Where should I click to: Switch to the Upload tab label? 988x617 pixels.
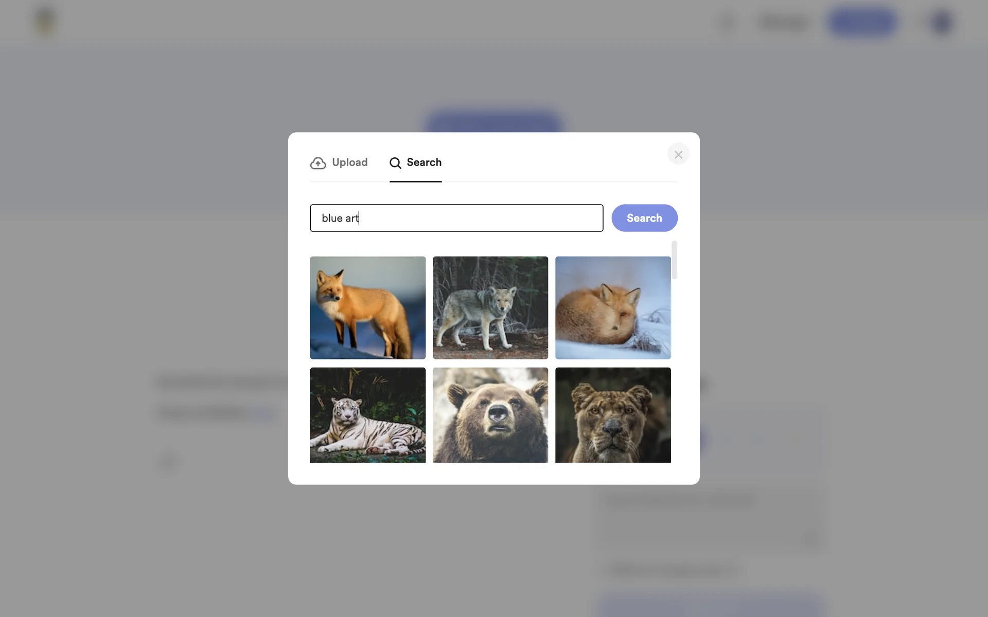point(349,162)
